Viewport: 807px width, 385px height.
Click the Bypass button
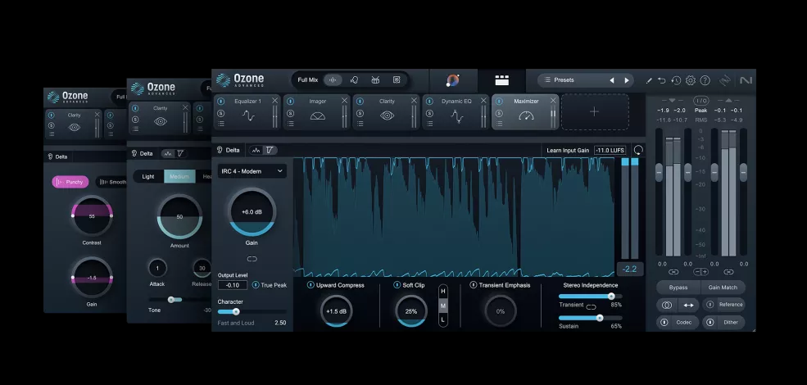click(678, 288)
